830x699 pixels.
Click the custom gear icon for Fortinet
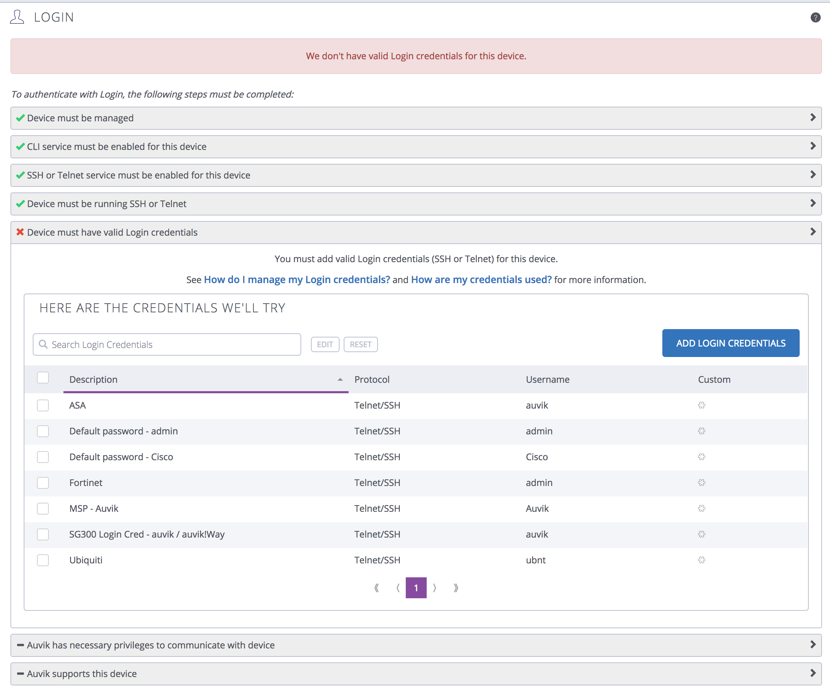[702, 482]
